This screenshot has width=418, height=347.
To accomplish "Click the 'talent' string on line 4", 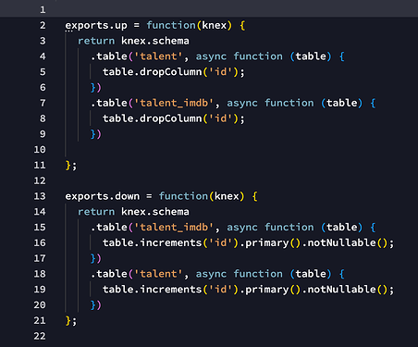I will (x=158, y=56).
